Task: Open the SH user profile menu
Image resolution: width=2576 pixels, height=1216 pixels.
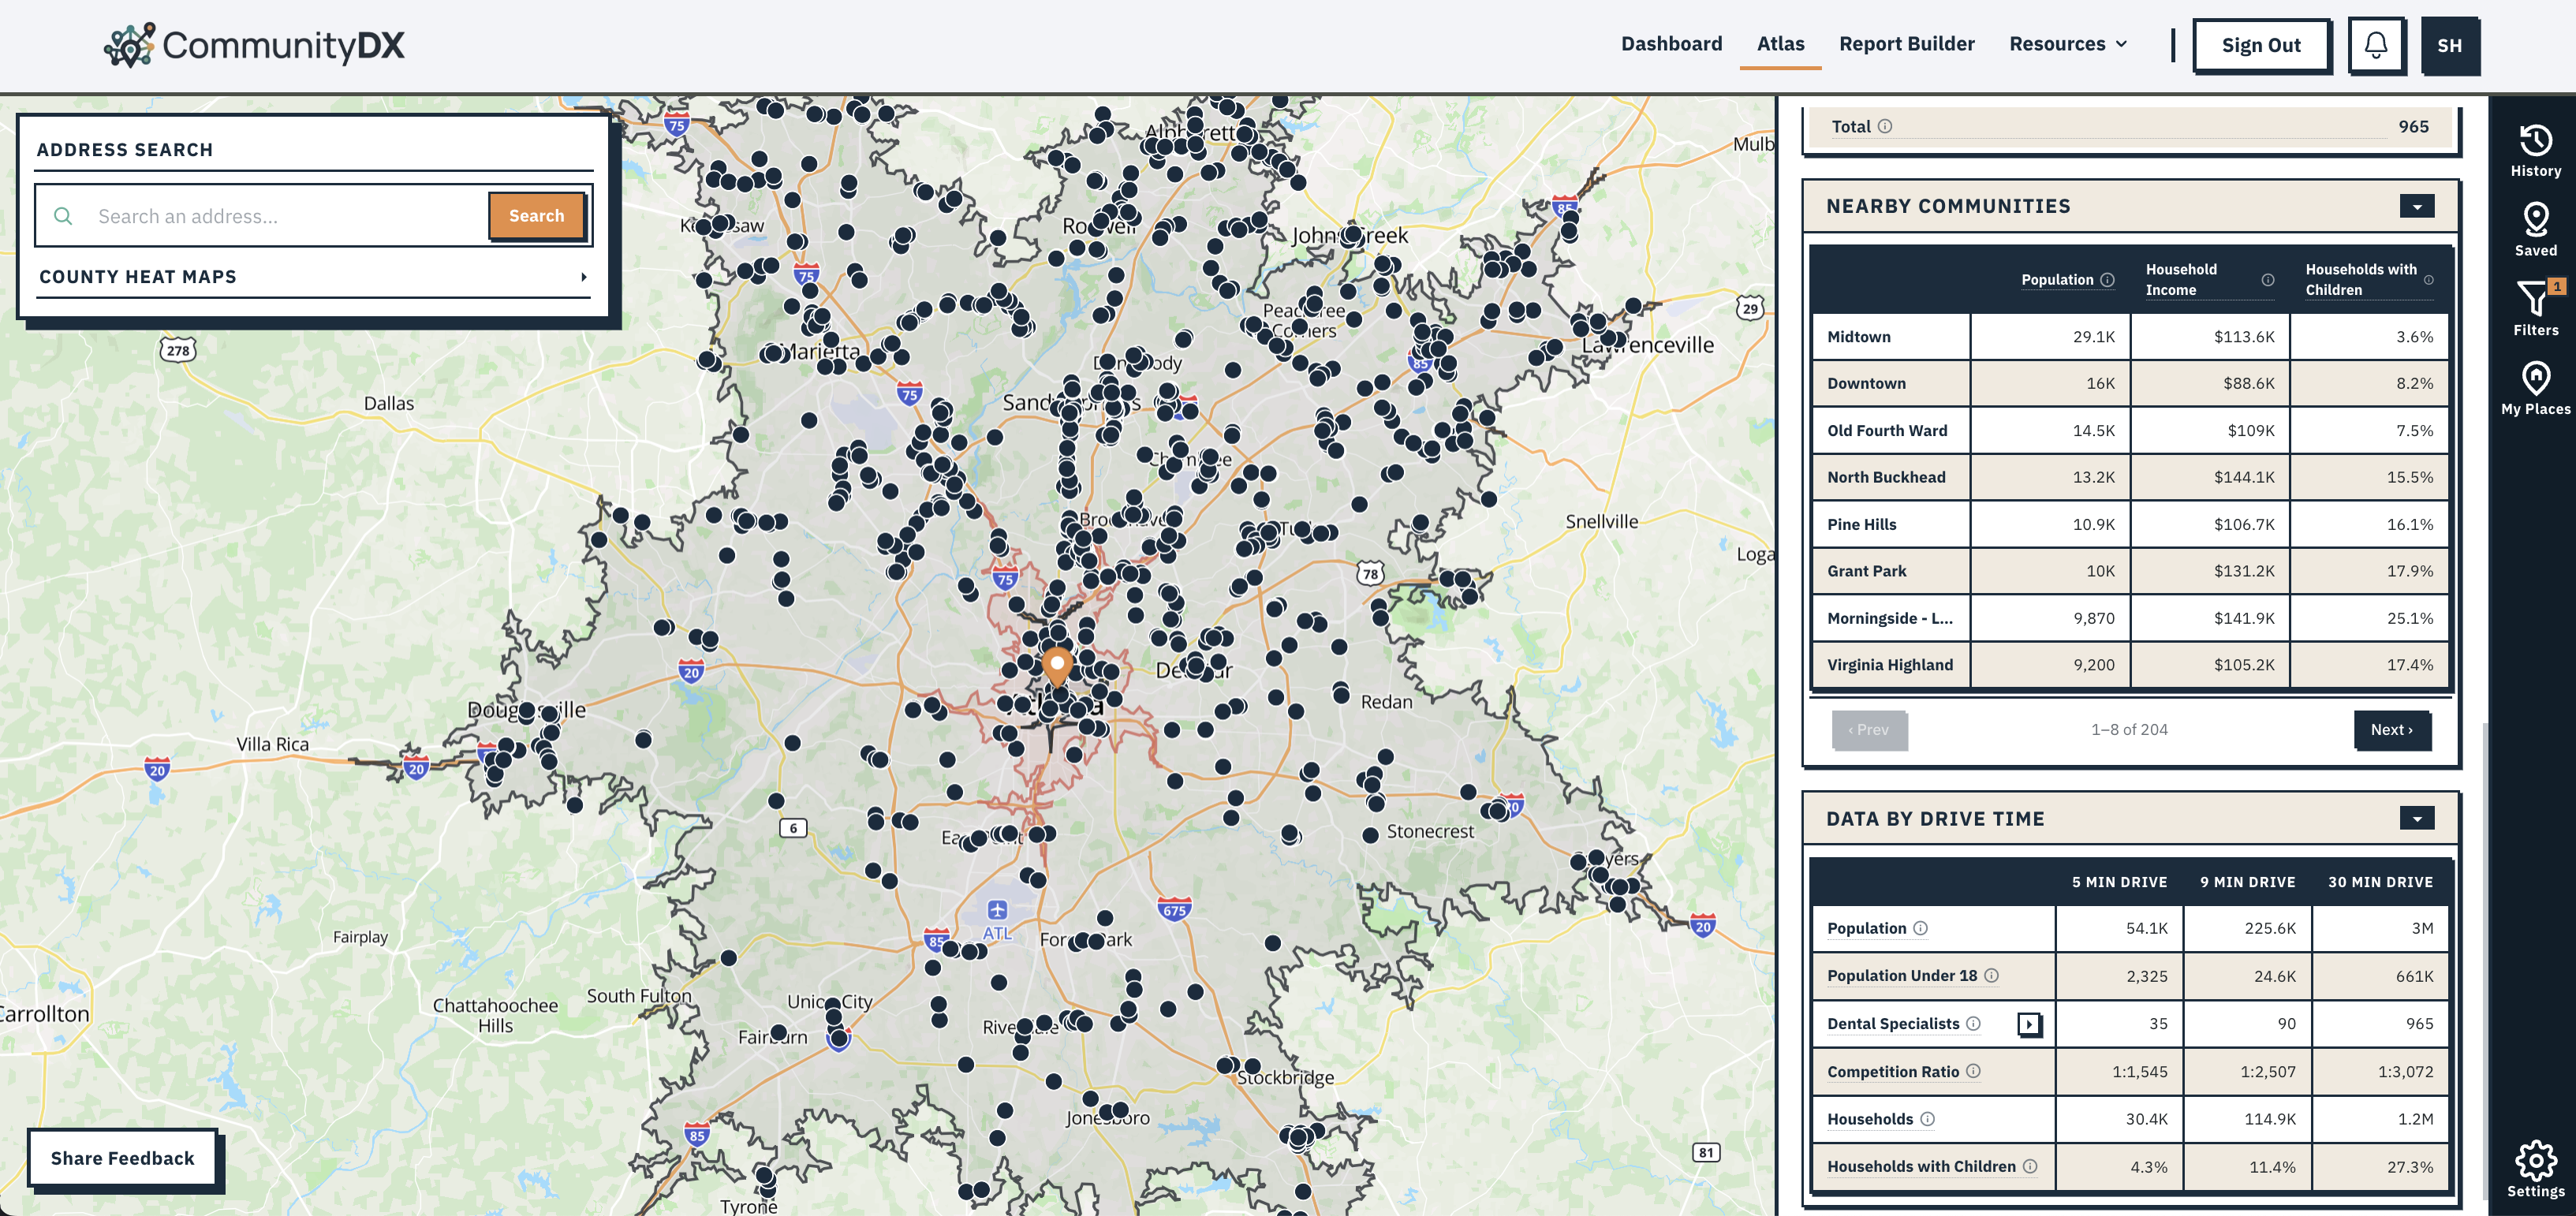Action: click(x=2449, y=45)
